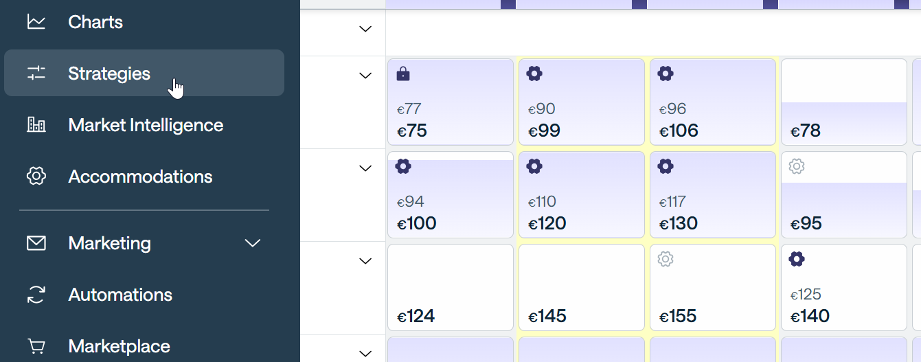Open the Strategies menu item
Image resolution: width=921 pixels, height=362 pixels.
[x=109, y=73]
